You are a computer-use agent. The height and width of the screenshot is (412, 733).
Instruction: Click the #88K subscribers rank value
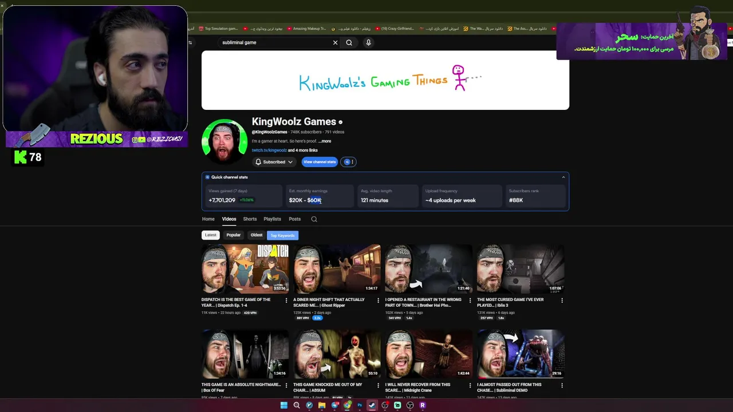516,200
